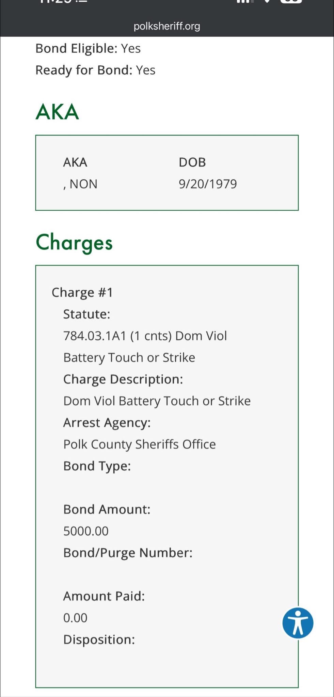Click the statute number 784.03.1A1 text

[95, 336]
